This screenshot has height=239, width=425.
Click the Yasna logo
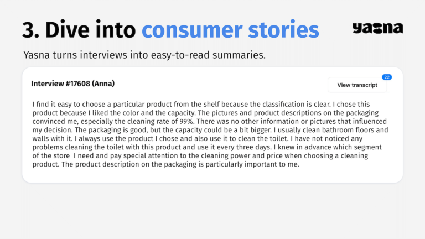(x=377, y=29)
